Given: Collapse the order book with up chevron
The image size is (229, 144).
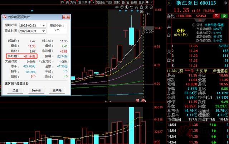Looking at the screenshot, I should point(200,20).
